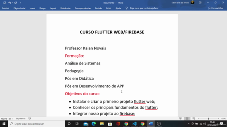The height and width of the screenshot is (127, 227).
Task: Go to Referências tab
Action: click(x=65, y=8)
